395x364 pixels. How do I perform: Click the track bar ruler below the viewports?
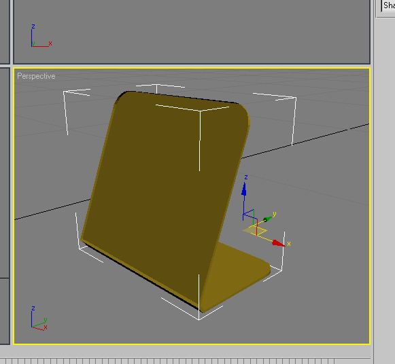coord(185,361)
